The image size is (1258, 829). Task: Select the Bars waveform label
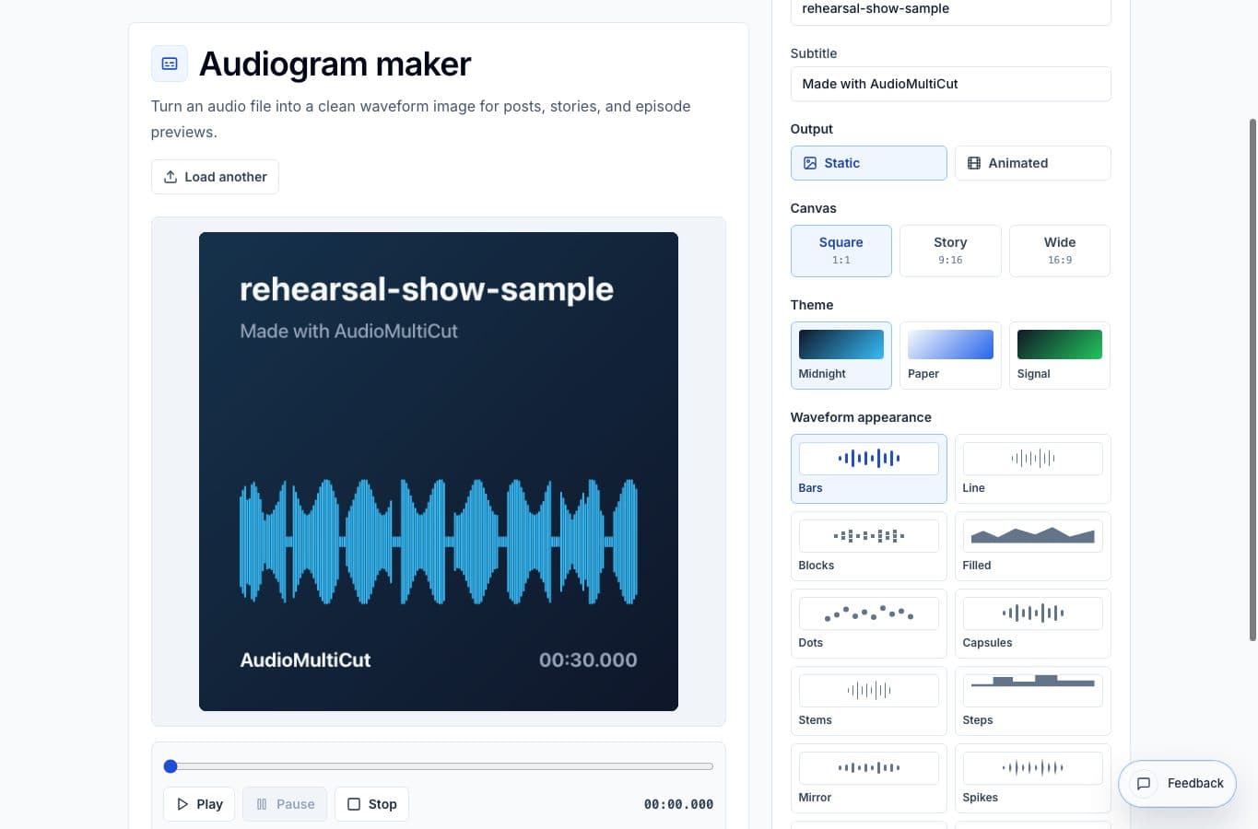tap(811, 488)
